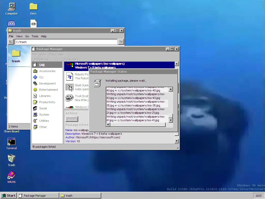Switch to trash taskbar button

[x=80, y=196]
